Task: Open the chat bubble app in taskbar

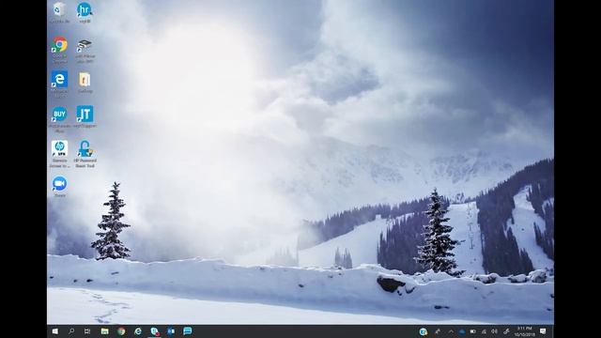Action: (188, 331)
